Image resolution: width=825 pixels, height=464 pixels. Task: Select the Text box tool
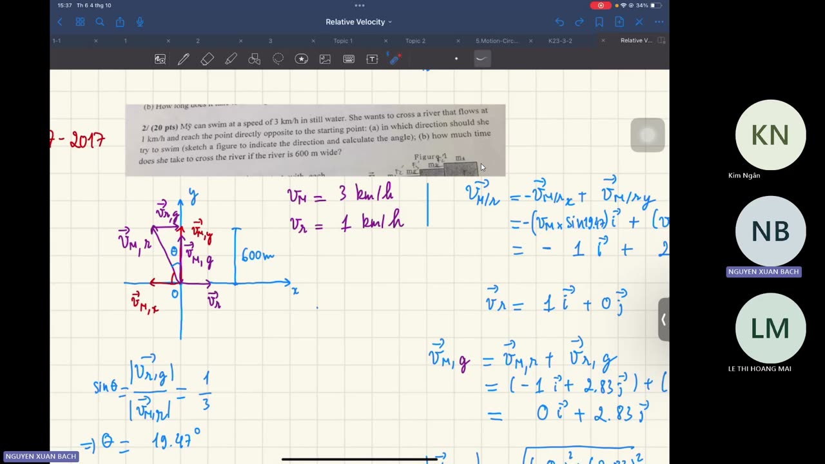372,59
